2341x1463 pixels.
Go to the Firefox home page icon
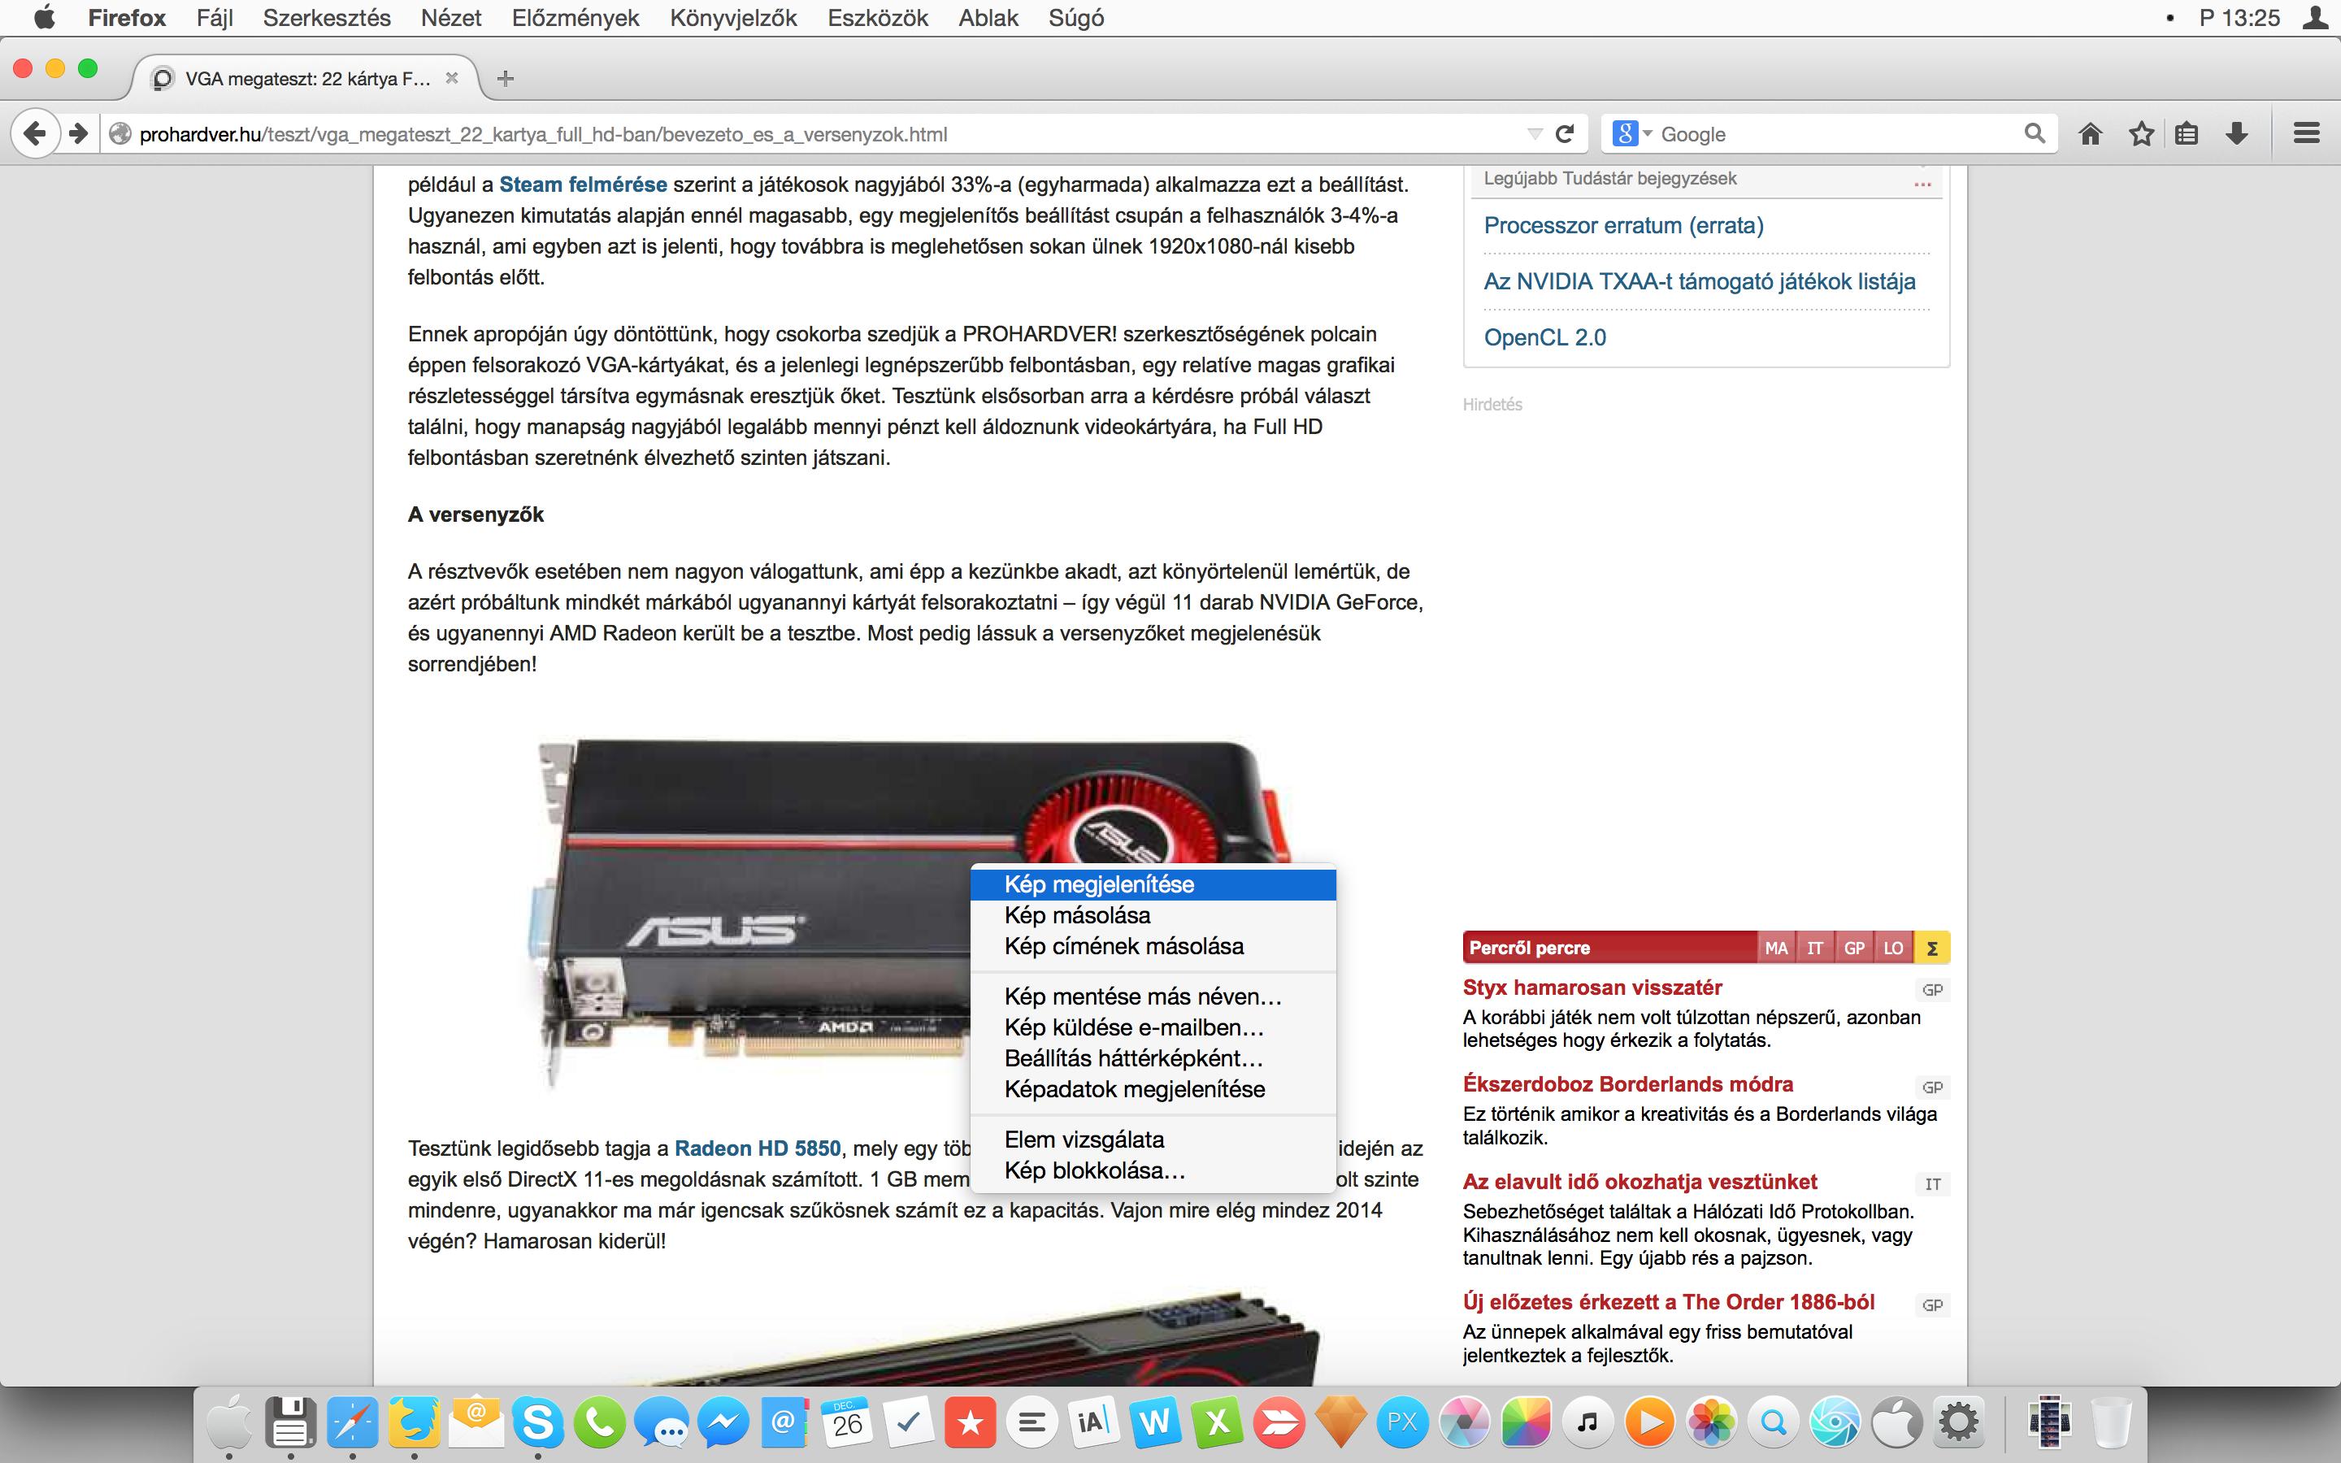pos(2091,133)
